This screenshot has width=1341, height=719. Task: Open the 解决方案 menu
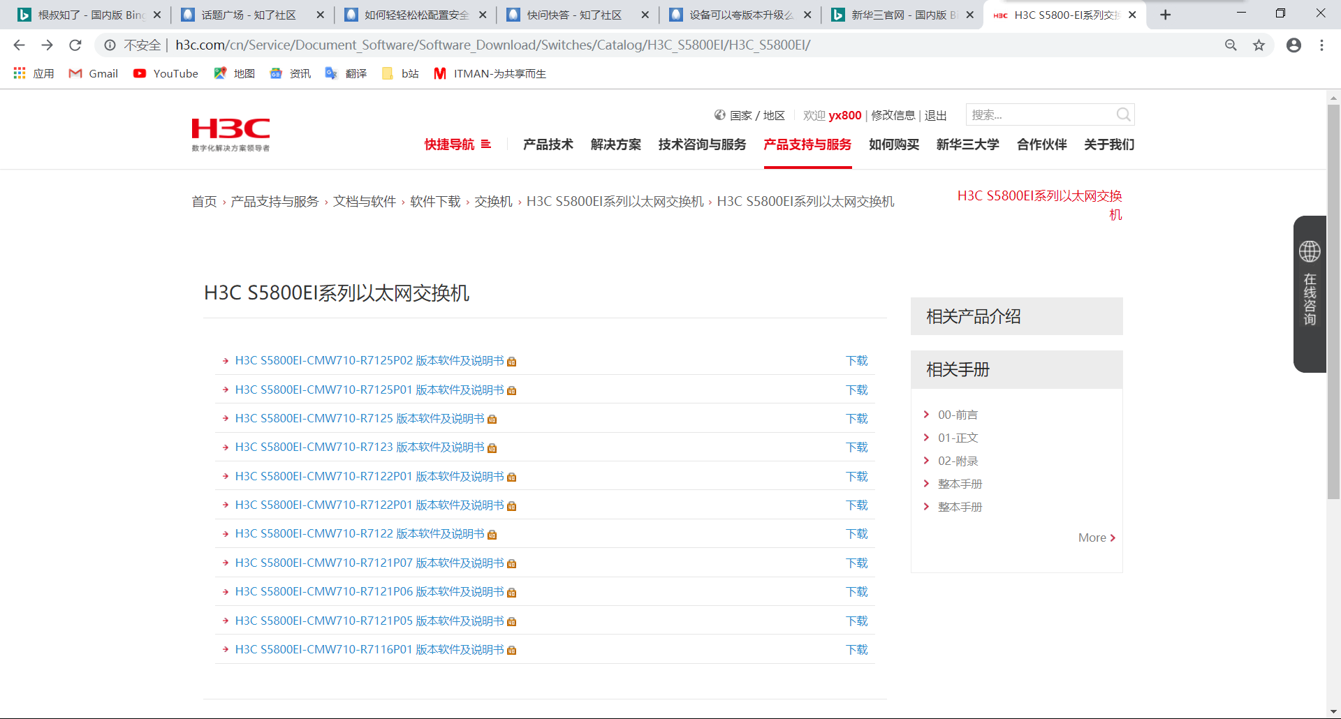pos(616,144)
